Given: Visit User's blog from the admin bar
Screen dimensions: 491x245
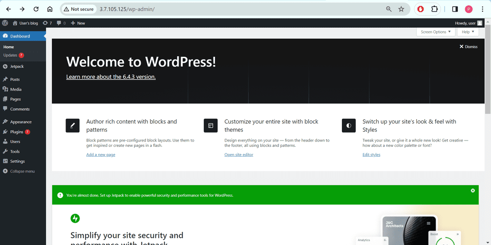Looking at the screenshot, I should pyautogui.click(x=25, y=23).
